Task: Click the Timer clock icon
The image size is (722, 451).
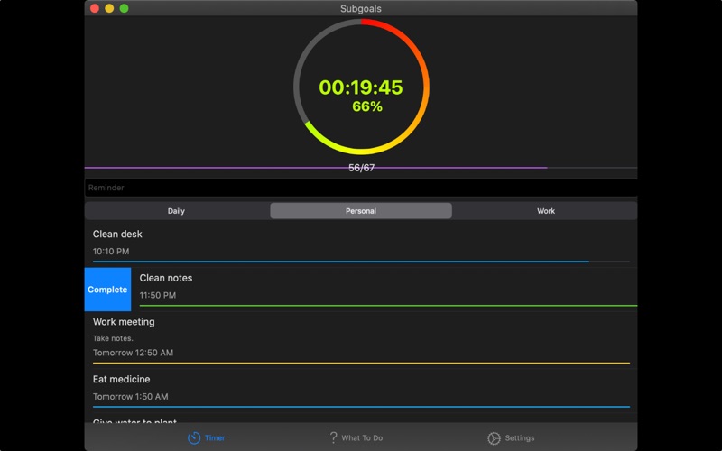Action: tap(194, 437)
